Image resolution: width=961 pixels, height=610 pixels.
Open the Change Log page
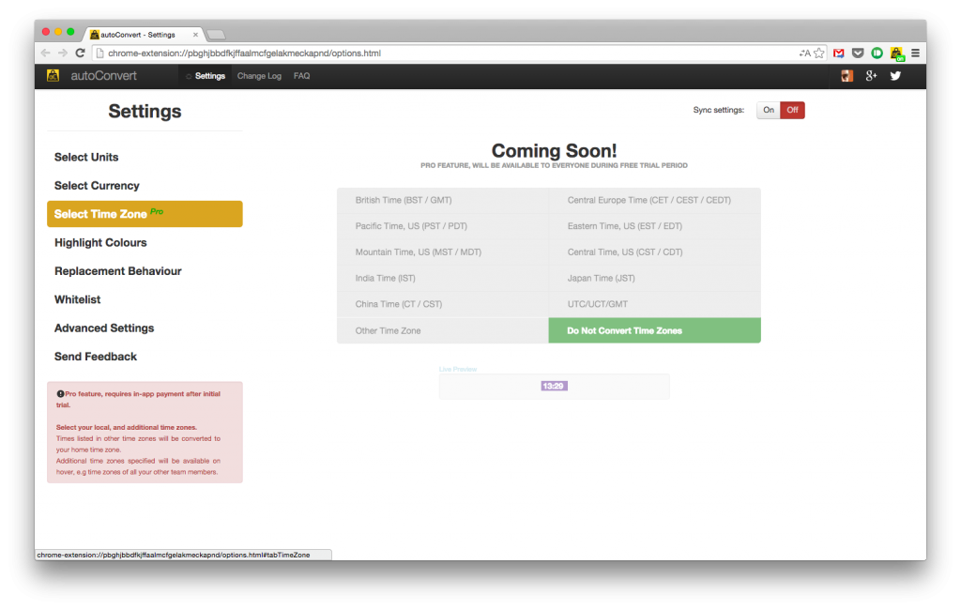pyautogui.click(x=259, y=76)
